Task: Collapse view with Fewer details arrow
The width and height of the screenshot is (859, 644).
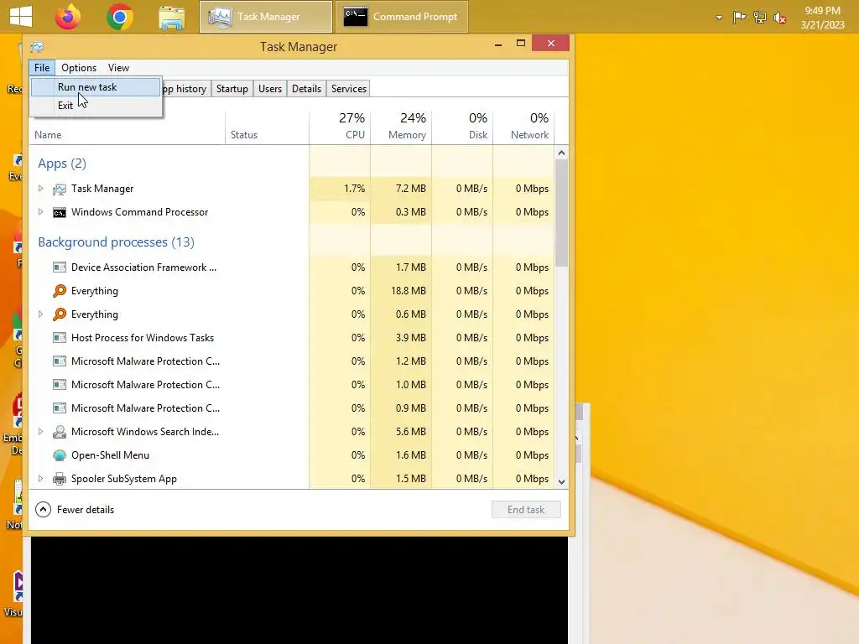Action: pos(44,510)
